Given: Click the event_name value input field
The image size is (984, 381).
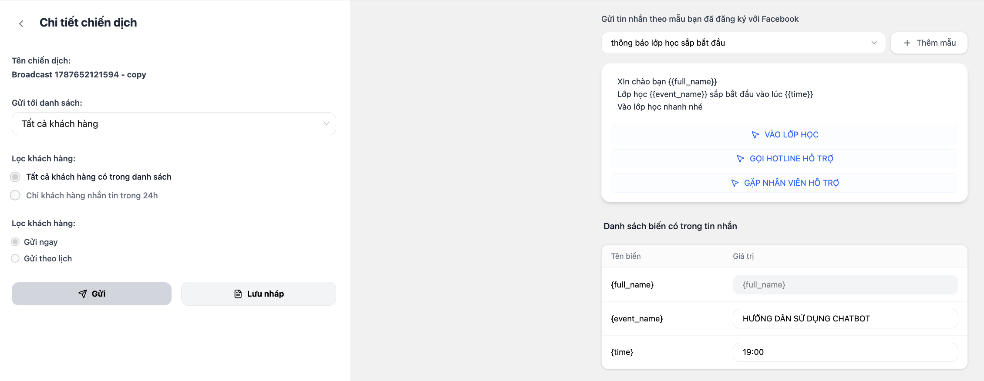Looking at the screenshot, I should [845, 318].
